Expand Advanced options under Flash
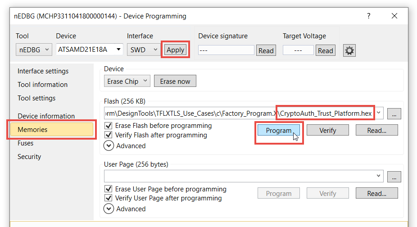The image size is (417, 227). [x=109, y=145]
